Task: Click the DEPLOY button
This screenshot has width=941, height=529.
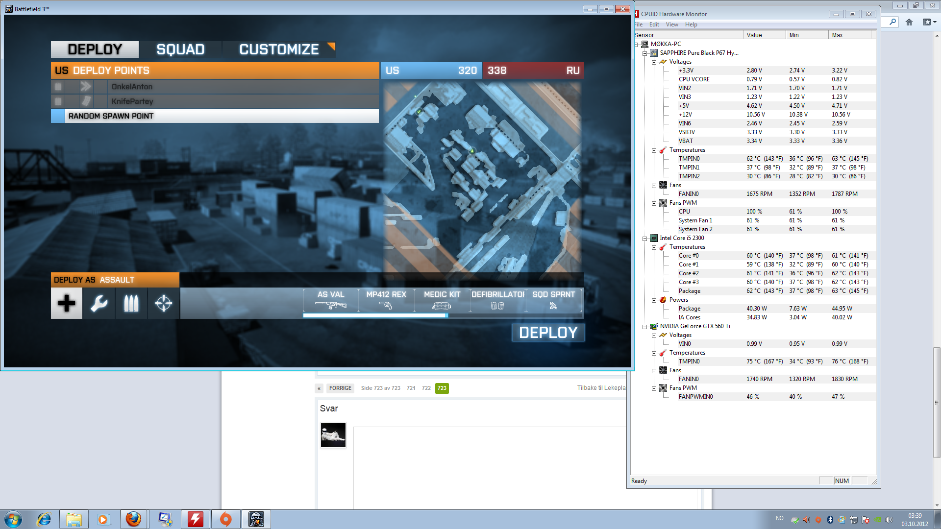Action: [x=548, y=333]
